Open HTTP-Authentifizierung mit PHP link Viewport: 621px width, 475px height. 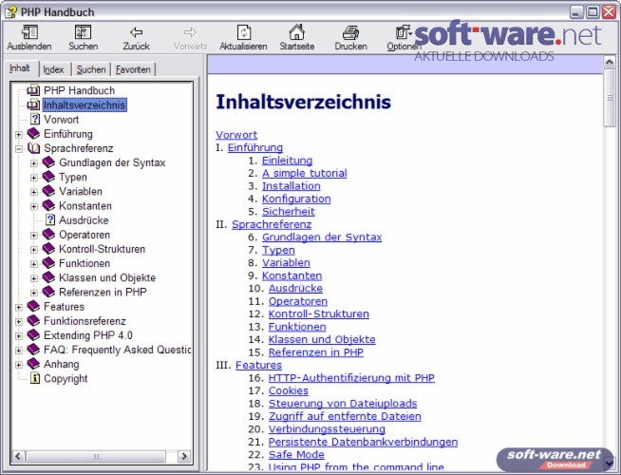click(x=351, y=377)
